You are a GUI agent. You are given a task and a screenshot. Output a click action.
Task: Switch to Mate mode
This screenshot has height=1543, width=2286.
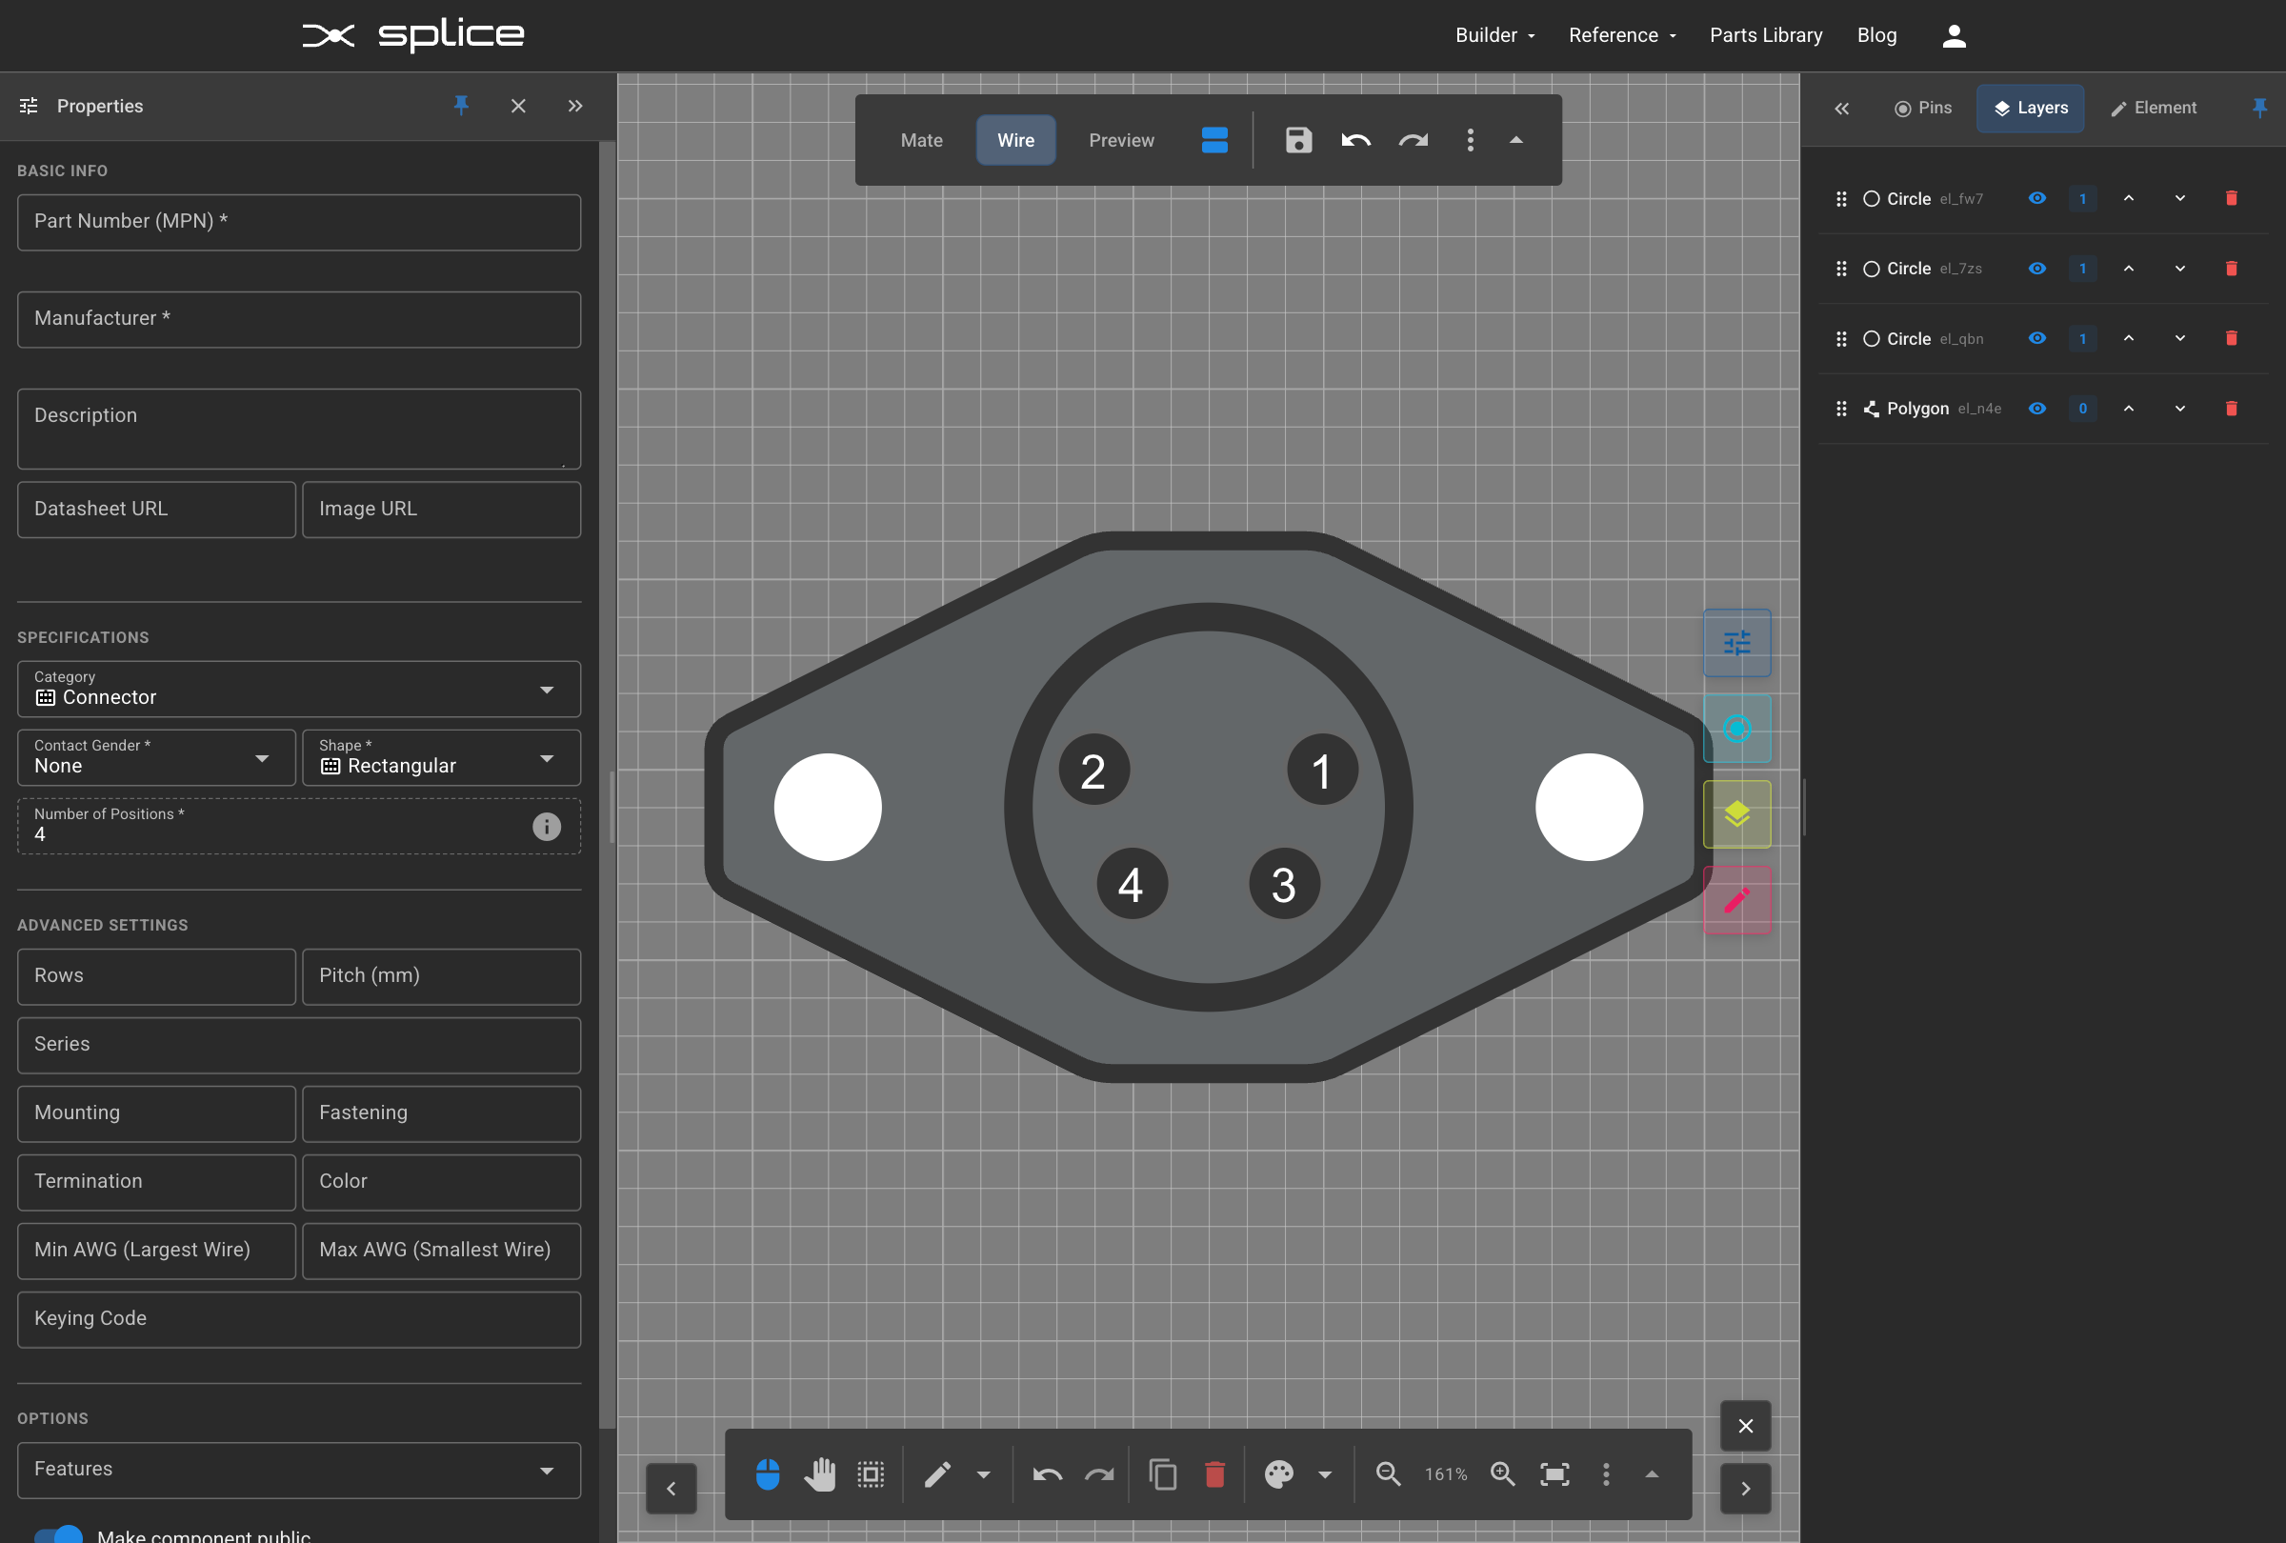click(921, 141)
